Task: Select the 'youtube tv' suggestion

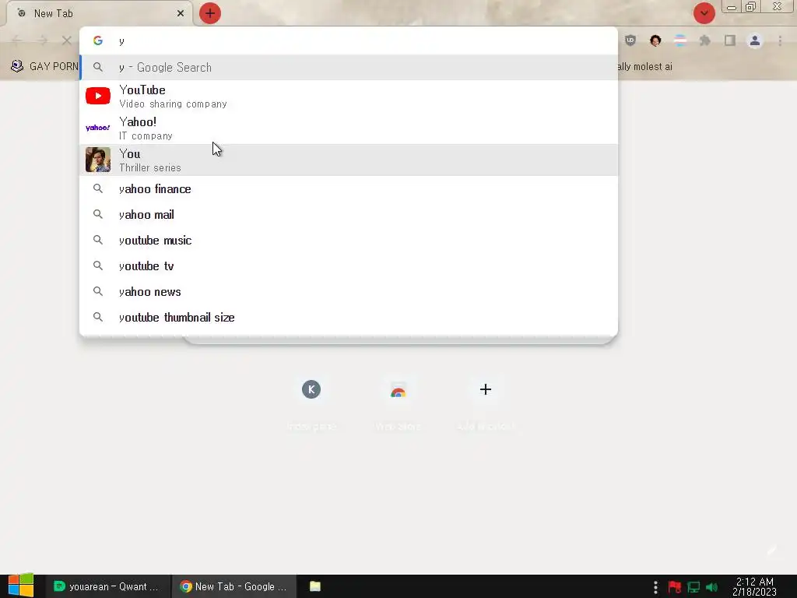Action: pos(349,266)
